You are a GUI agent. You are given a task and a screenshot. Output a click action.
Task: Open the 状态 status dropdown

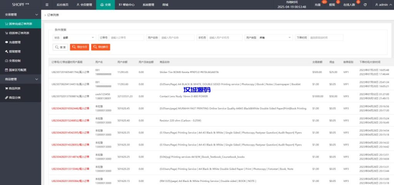pyautogui.click(x=78, y=38)
